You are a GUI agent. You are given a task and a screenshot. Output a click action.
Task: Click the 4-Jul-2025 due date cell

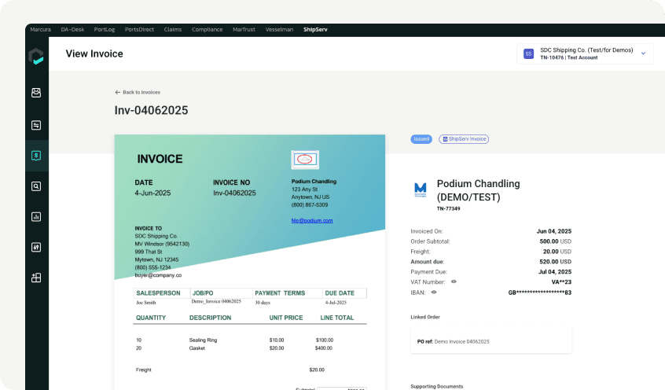(x=336, y=303)
